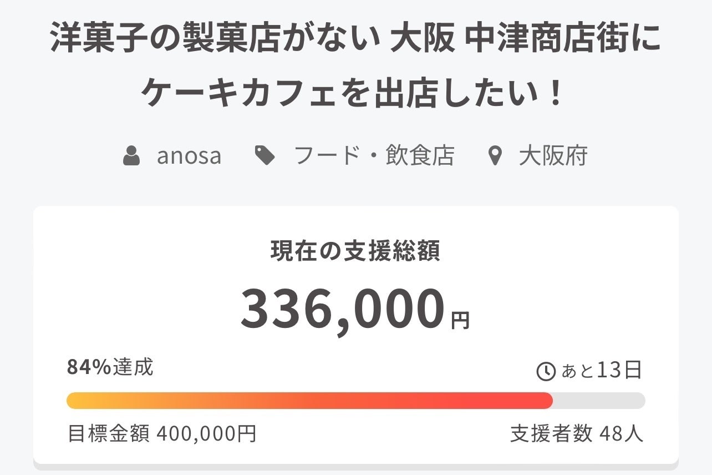Click the user profile icon beside anosa

(x=131, y=156)
